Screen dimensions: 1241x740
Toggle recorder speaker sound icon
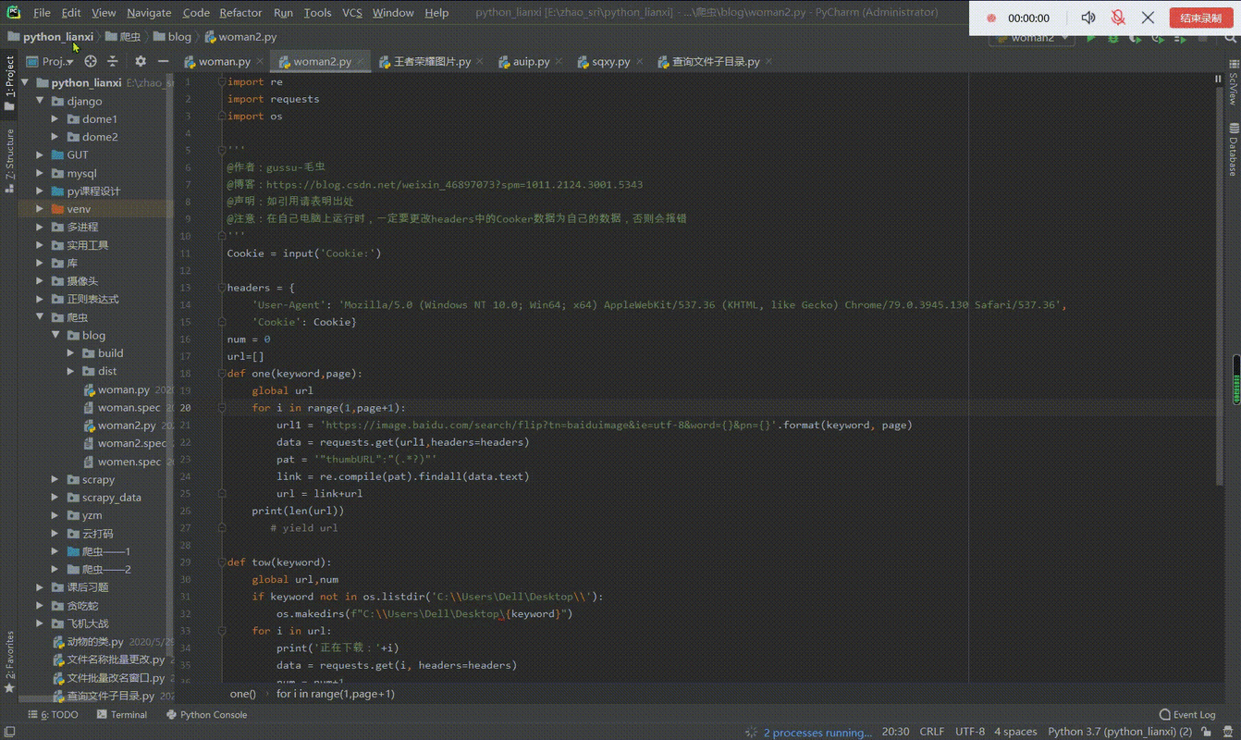click(x=1088, y=18)
